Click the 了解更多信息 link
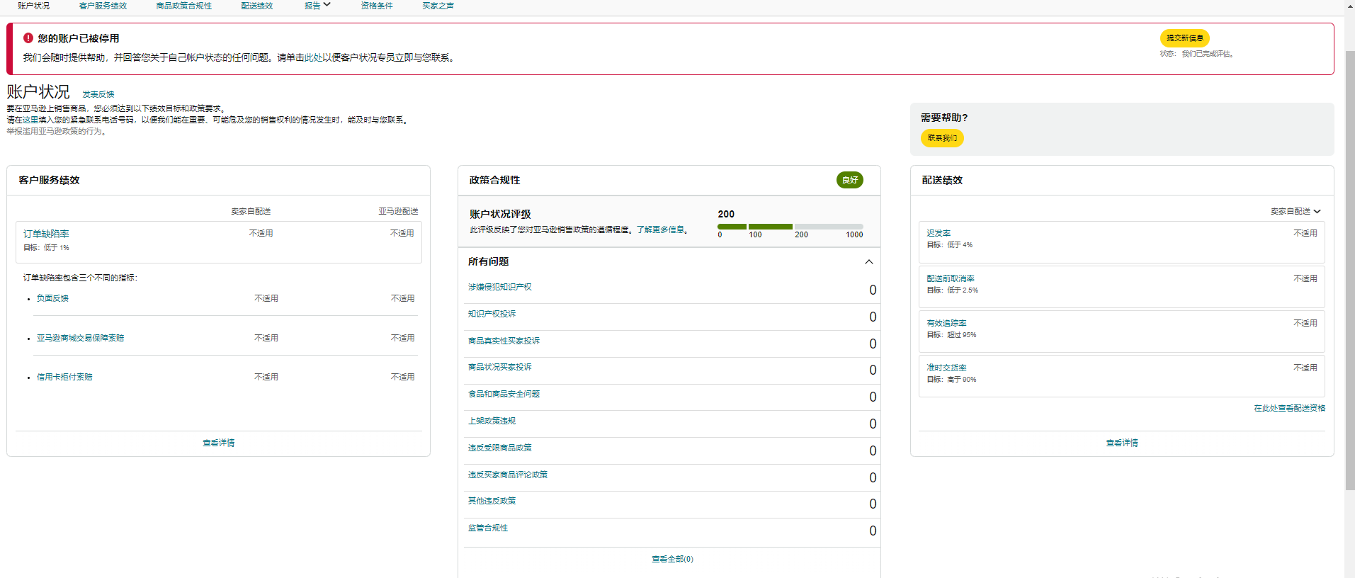Screen dimensions: 1355x578 click(x=660, y=229)
